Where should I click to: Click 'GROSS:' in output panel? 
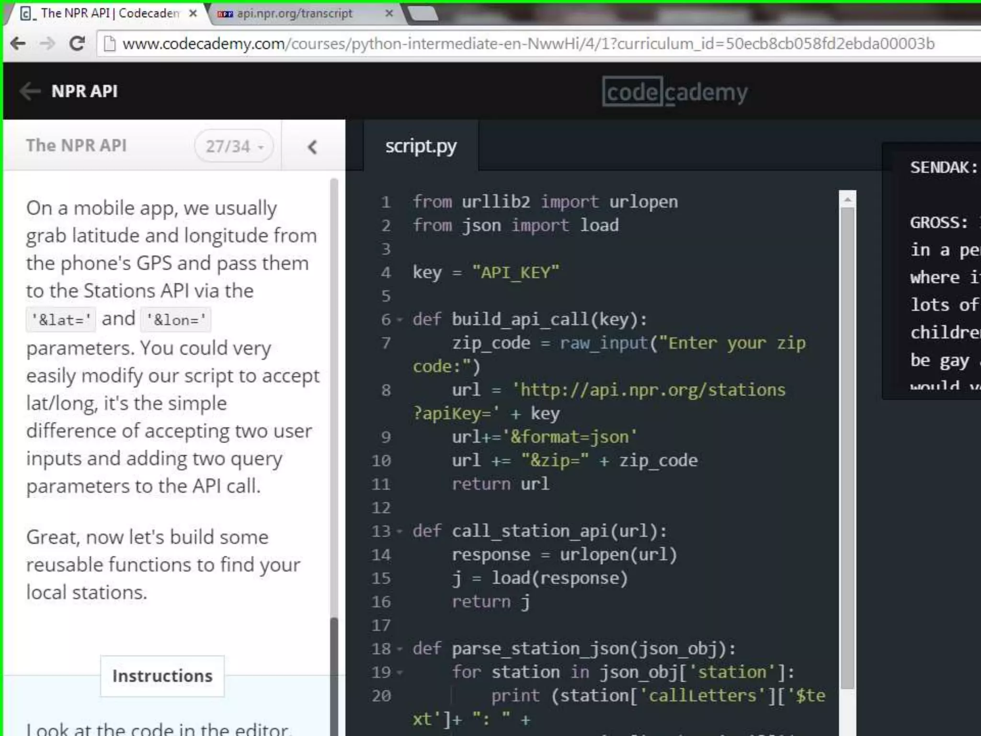click(x=939, y=222)
